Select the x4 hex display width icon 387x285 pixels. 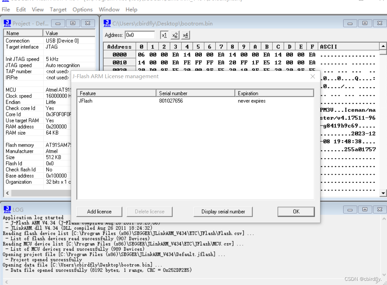pyautogui.click(x=185, y=35)
